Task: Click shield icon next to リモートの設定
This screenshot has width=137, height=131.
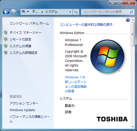Action: [x=6, y=39]
